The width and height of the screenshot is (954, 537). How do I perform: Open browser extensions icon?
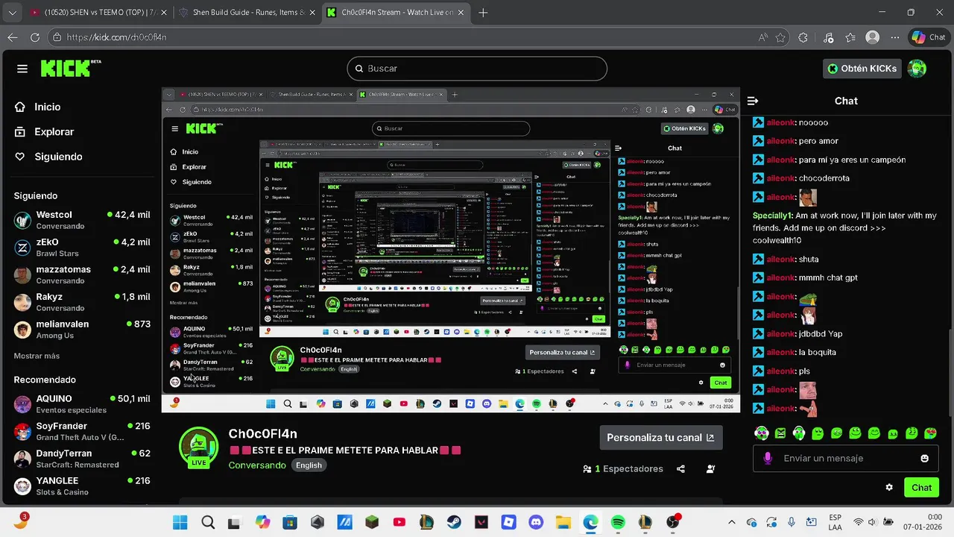803,37
